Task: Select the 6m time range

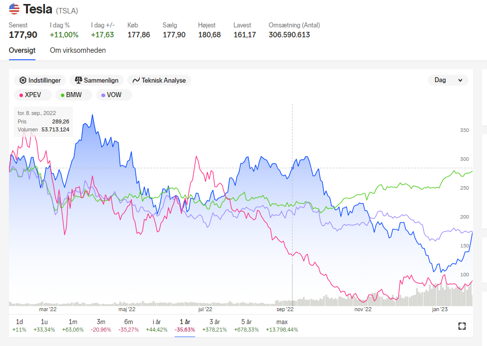Action: coord(129,326)
